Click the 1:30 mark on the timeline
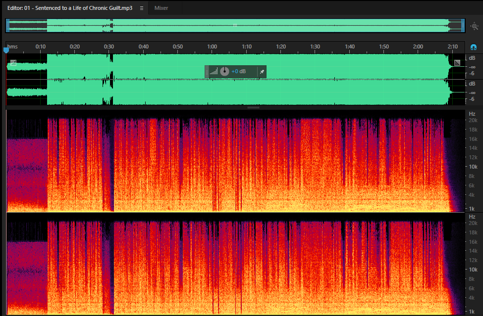Viewport: 483px width, 316px height. (315, 46)
